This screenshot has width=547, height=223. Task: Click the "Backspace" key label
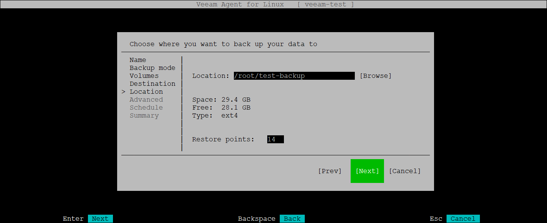(x=257, y=218)
